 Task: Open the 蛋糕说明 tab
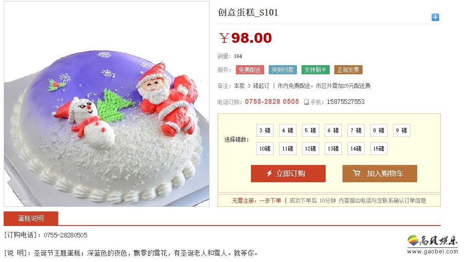(x=31, y=218)
